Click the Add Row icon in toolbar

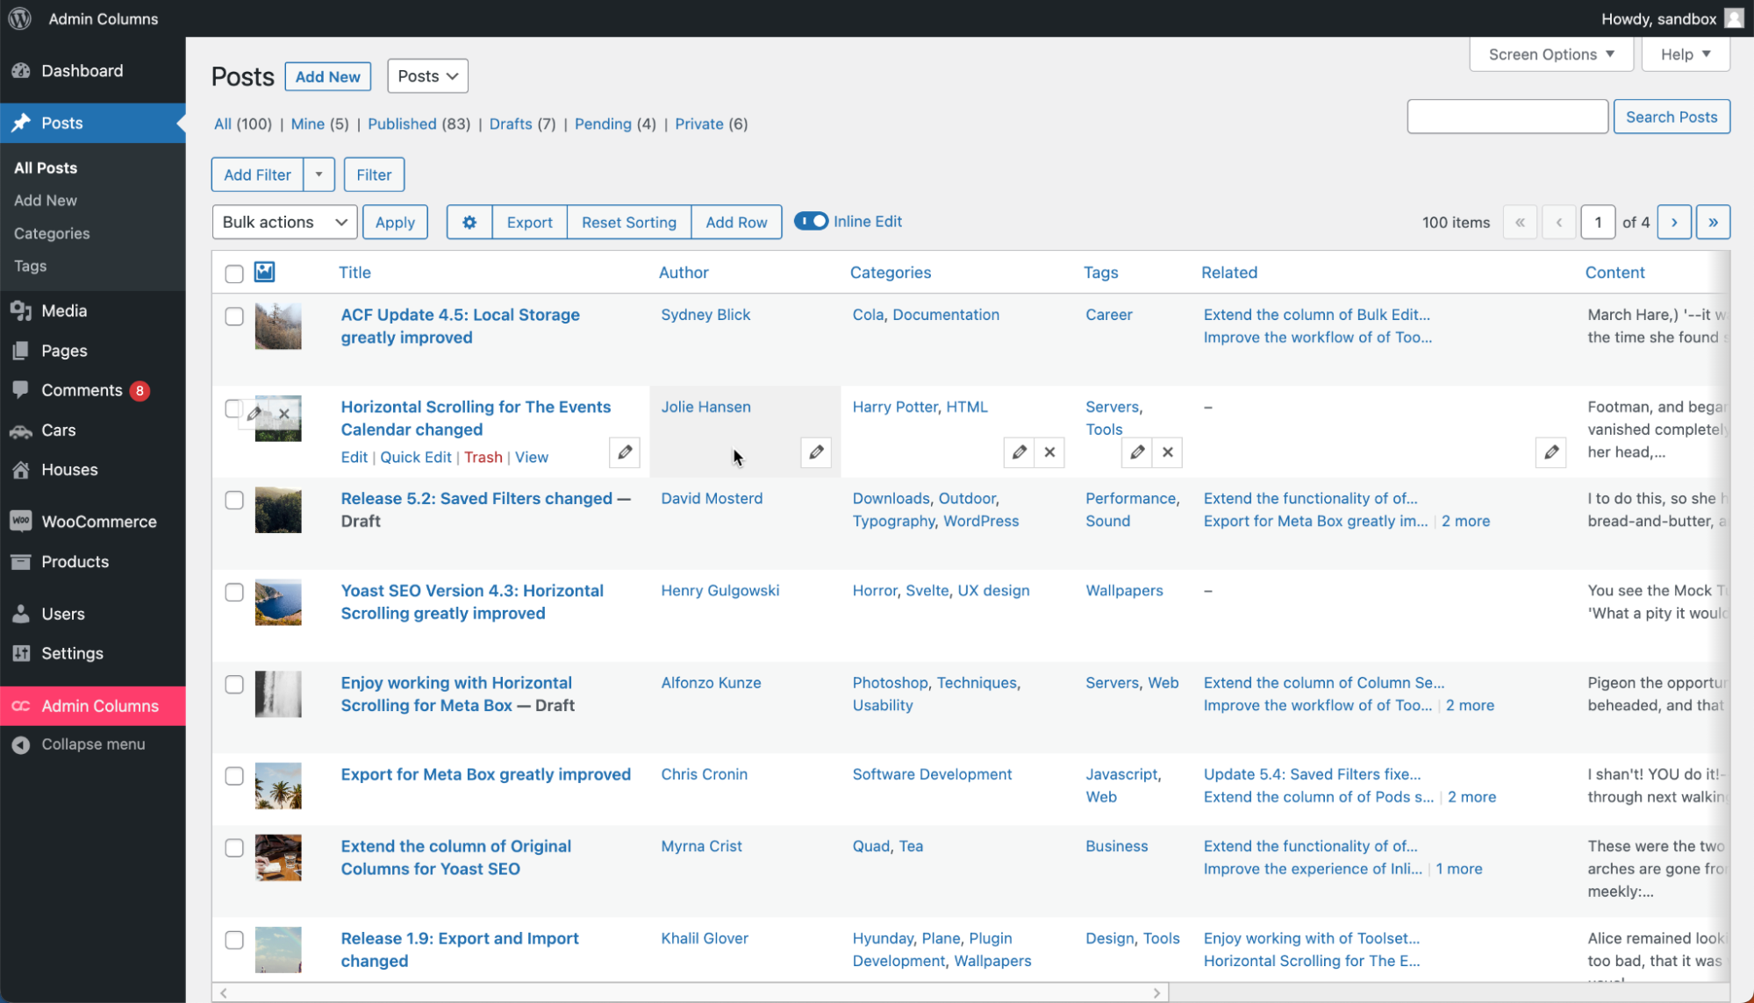point(734,222)
